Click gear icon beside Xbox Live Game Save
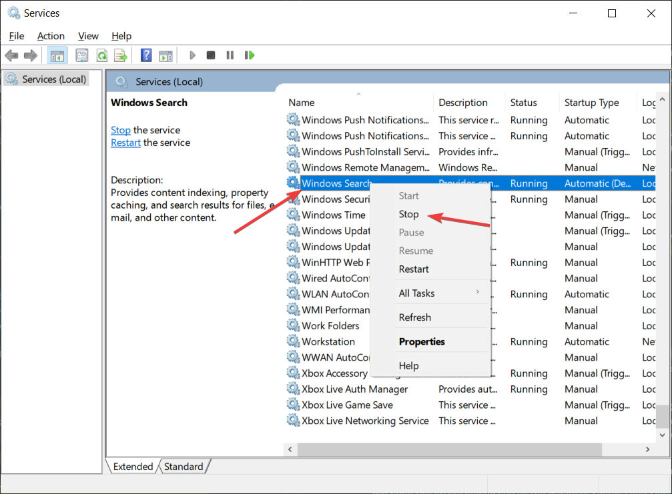Image resolution: width=672 pixels, height=494 pixels. 293,405
